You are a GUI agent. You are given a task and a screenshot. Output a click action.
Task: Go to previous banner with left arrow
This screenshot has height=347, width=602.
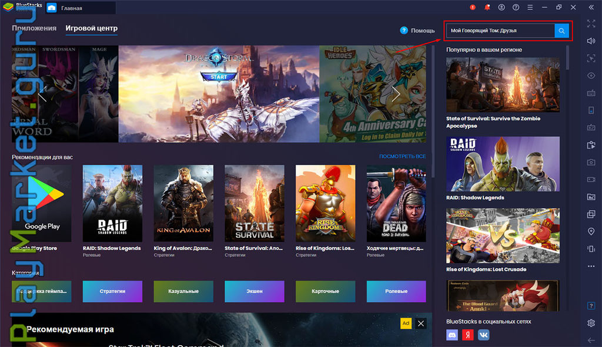point(42,94)
